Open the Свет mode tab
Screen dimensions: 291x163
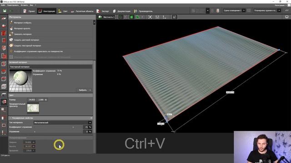pyautogui.click(x=63, y=11)
